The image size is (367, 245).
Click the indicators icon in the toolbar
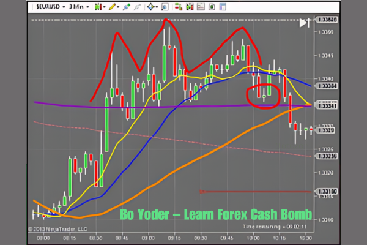pos(190,7)
